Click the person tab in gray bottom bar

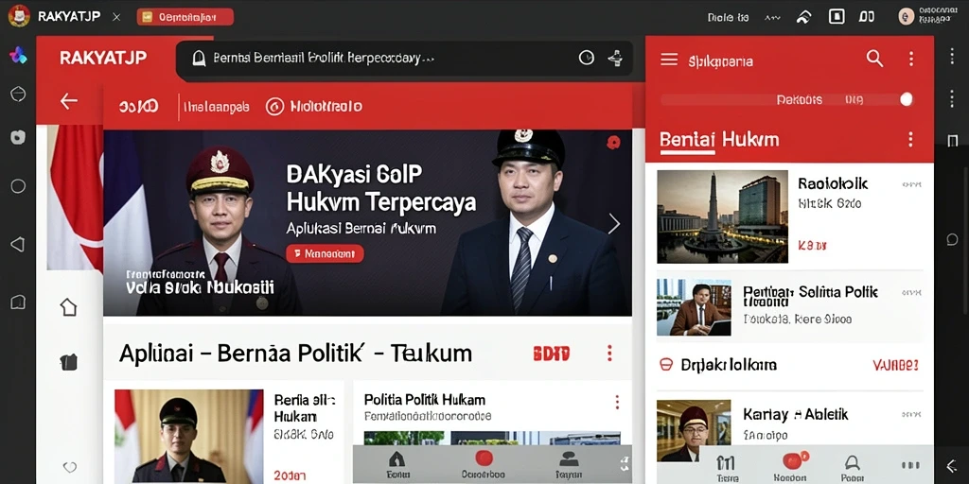pos(569,464)
